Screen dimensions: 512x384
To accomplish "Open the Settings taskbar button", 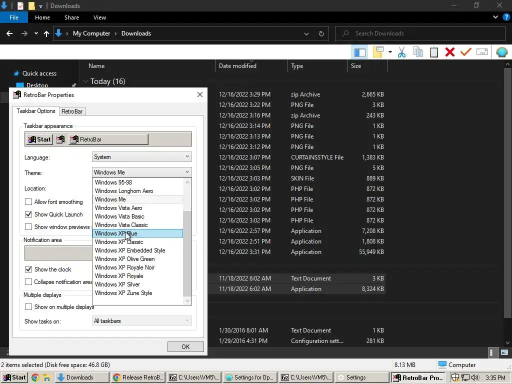I will tap(362, 377).
